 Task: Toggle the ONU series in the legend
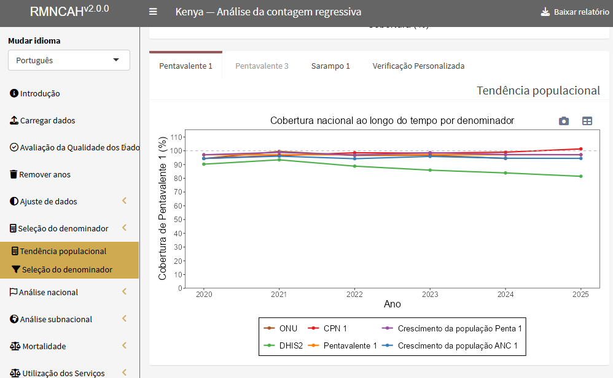coord(281,328)
